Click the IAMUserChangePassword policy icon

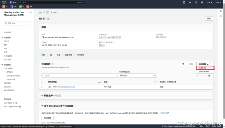54,87
